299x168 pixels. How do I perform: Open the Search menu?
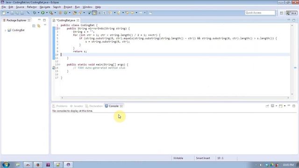coord(57,7)
